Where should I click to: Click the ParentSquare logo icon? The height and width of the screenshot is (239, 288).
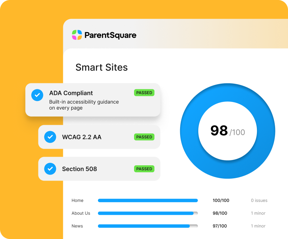pyautogui.click(x=77, y=35)
